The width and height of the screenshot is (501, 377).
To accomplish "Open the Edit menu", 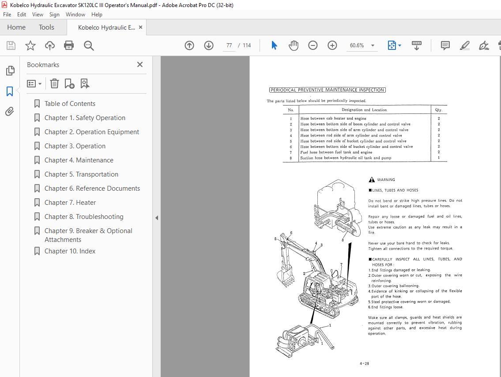I will 21,15.
